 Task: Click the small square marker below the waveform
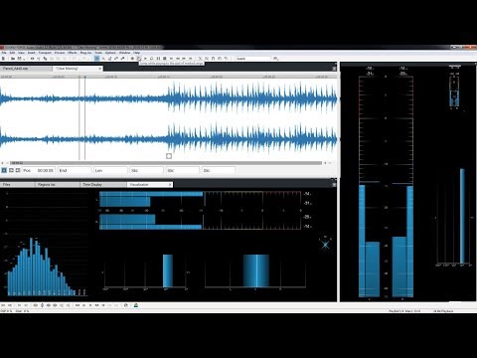tap(169, 156)
